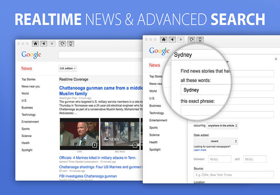
Task: Select U.S. in right window sidebar
Action: tap(152, 98)
